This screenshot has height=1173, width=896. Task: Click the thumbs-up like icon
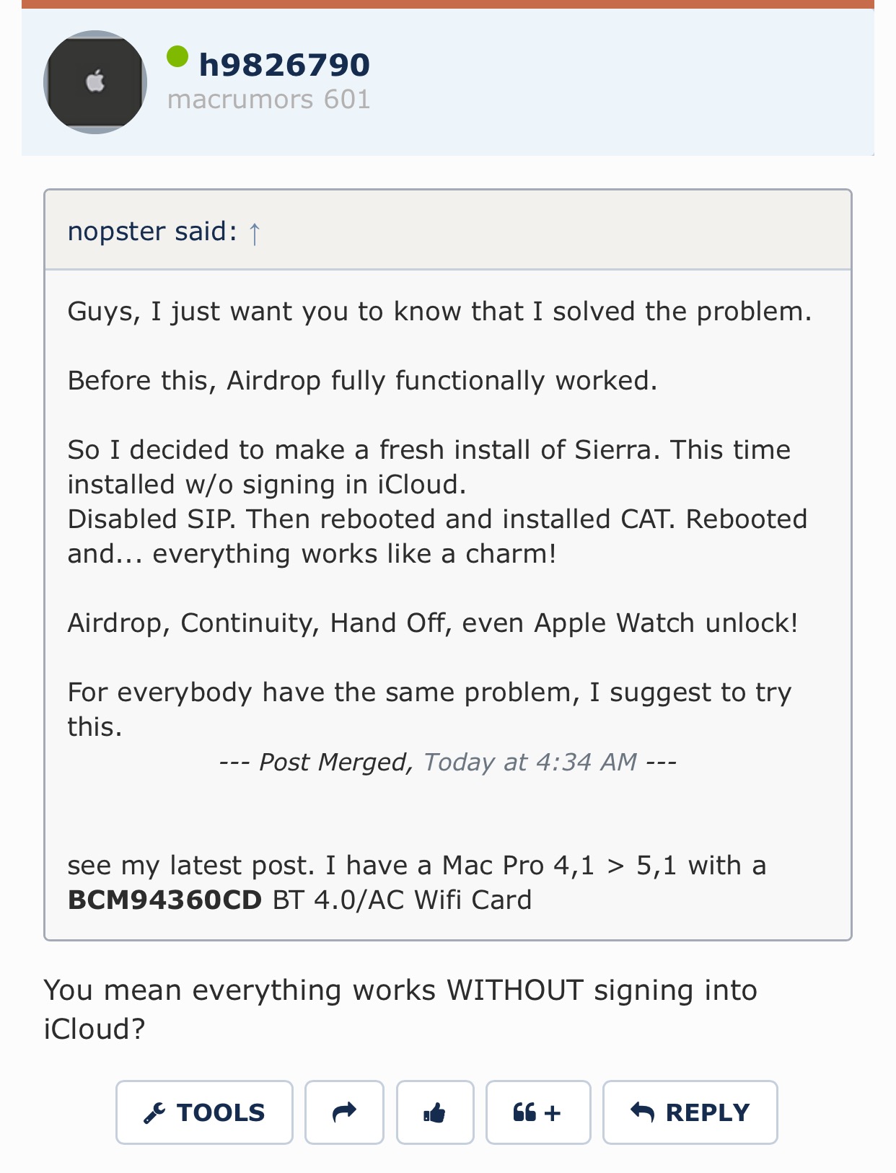(434, 1112)
